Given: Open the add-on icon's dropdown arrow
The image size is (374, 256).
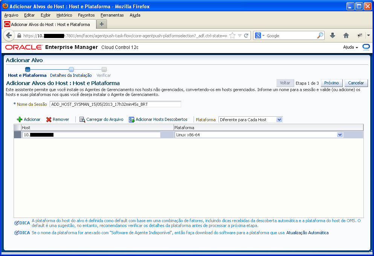Looking at the screenshot, I should point(368,35).
